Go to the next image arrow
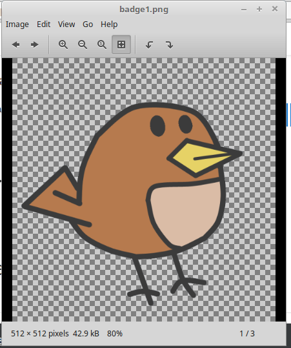This screenshot has width=291, height=348. 35,45
